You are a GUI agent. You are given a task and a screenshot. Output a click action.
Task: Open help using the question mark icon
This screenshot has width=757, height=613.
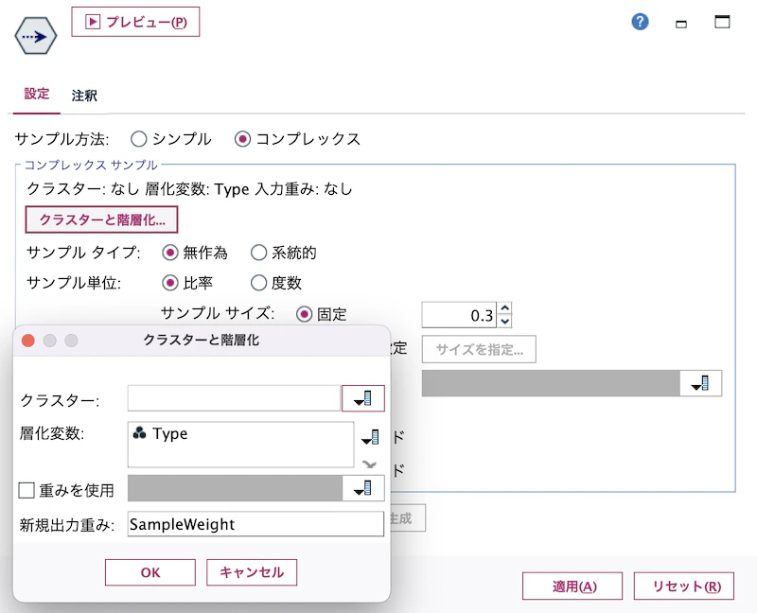point(640,22)
